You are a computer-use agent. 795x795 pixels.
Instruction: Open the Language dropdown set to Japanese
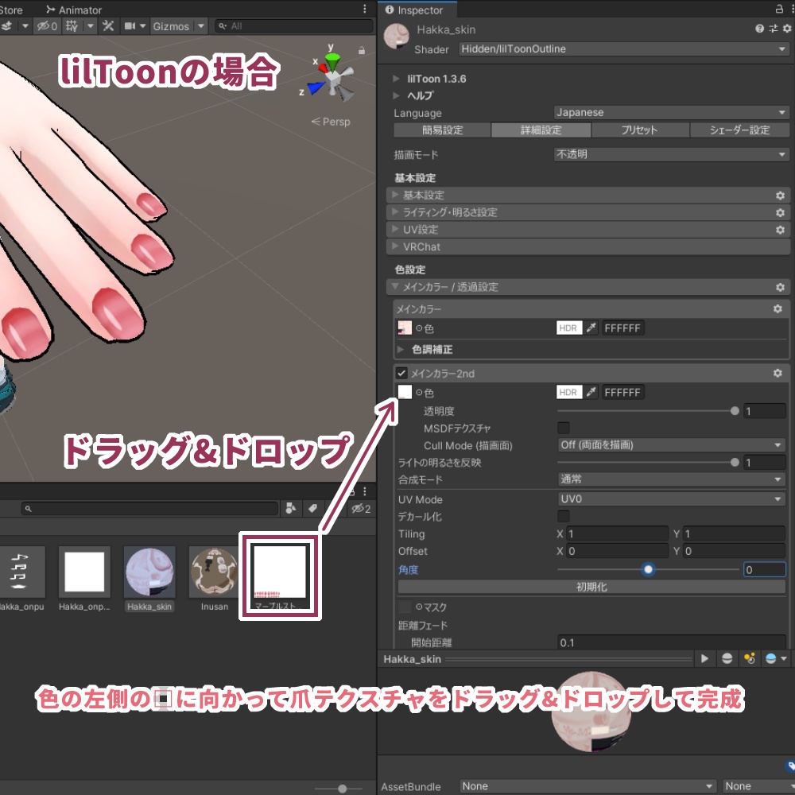[x=672, y=112]
